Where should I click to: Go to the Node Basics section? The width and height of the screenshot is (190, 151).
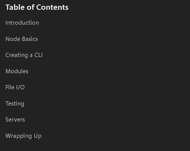(x=22, y=39)
